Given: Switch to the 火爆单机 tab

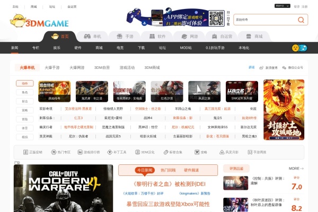Looking at the screenshot, I should [x=27, y=67].
